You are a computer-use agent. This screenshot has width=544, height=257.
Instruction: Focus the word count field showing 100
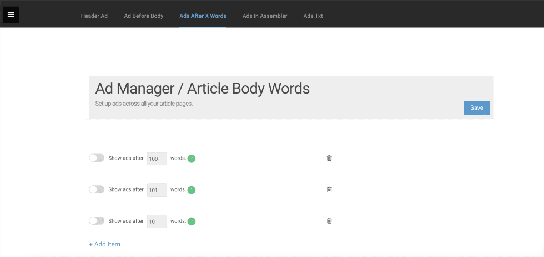pos(157,158)
